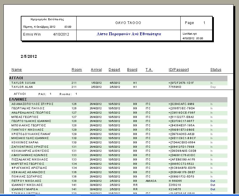Select guest ΛΙΜΟΓΙΑΝΝΗΣ ΚΩΝ/ΝΟΣ
The width and height of the screenshot is (239, 196).
pos(29,155)
